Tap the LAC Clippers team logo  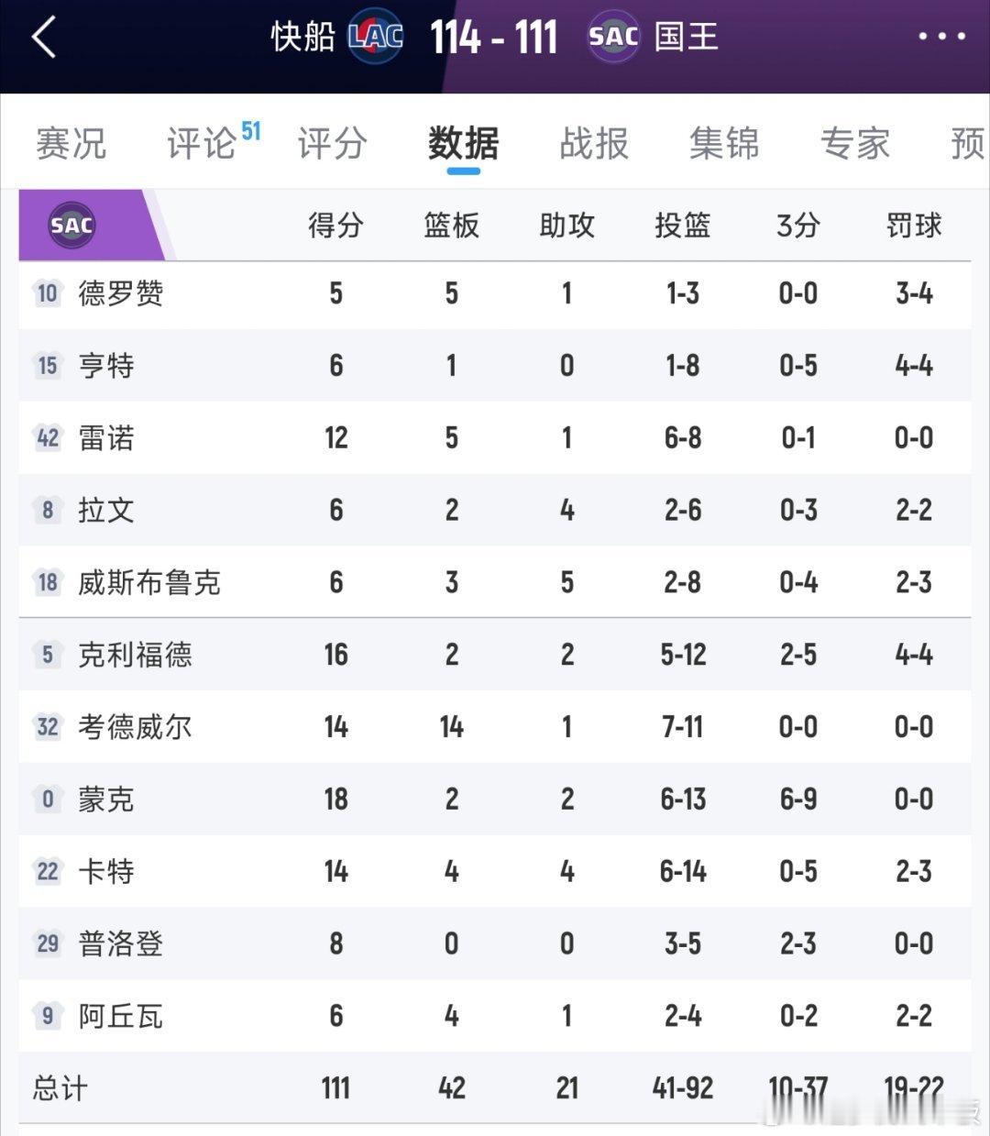(x=376, y=38)
